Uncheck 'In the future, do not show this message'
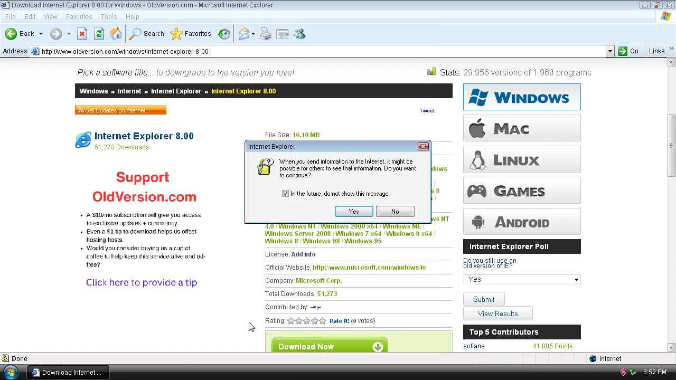This screenshot has height=380, width=676. 285,194
